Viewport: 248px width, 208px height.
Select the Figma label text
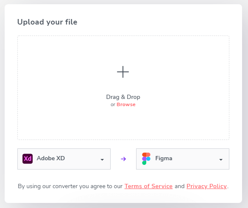coord(164,159)
